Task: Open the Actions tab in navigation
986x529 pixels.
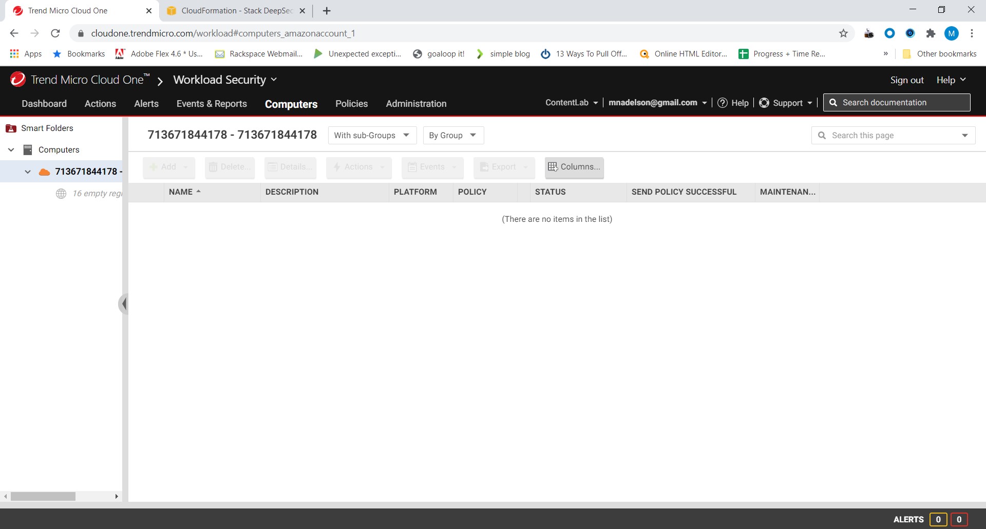Action: [x=100, y=104]
